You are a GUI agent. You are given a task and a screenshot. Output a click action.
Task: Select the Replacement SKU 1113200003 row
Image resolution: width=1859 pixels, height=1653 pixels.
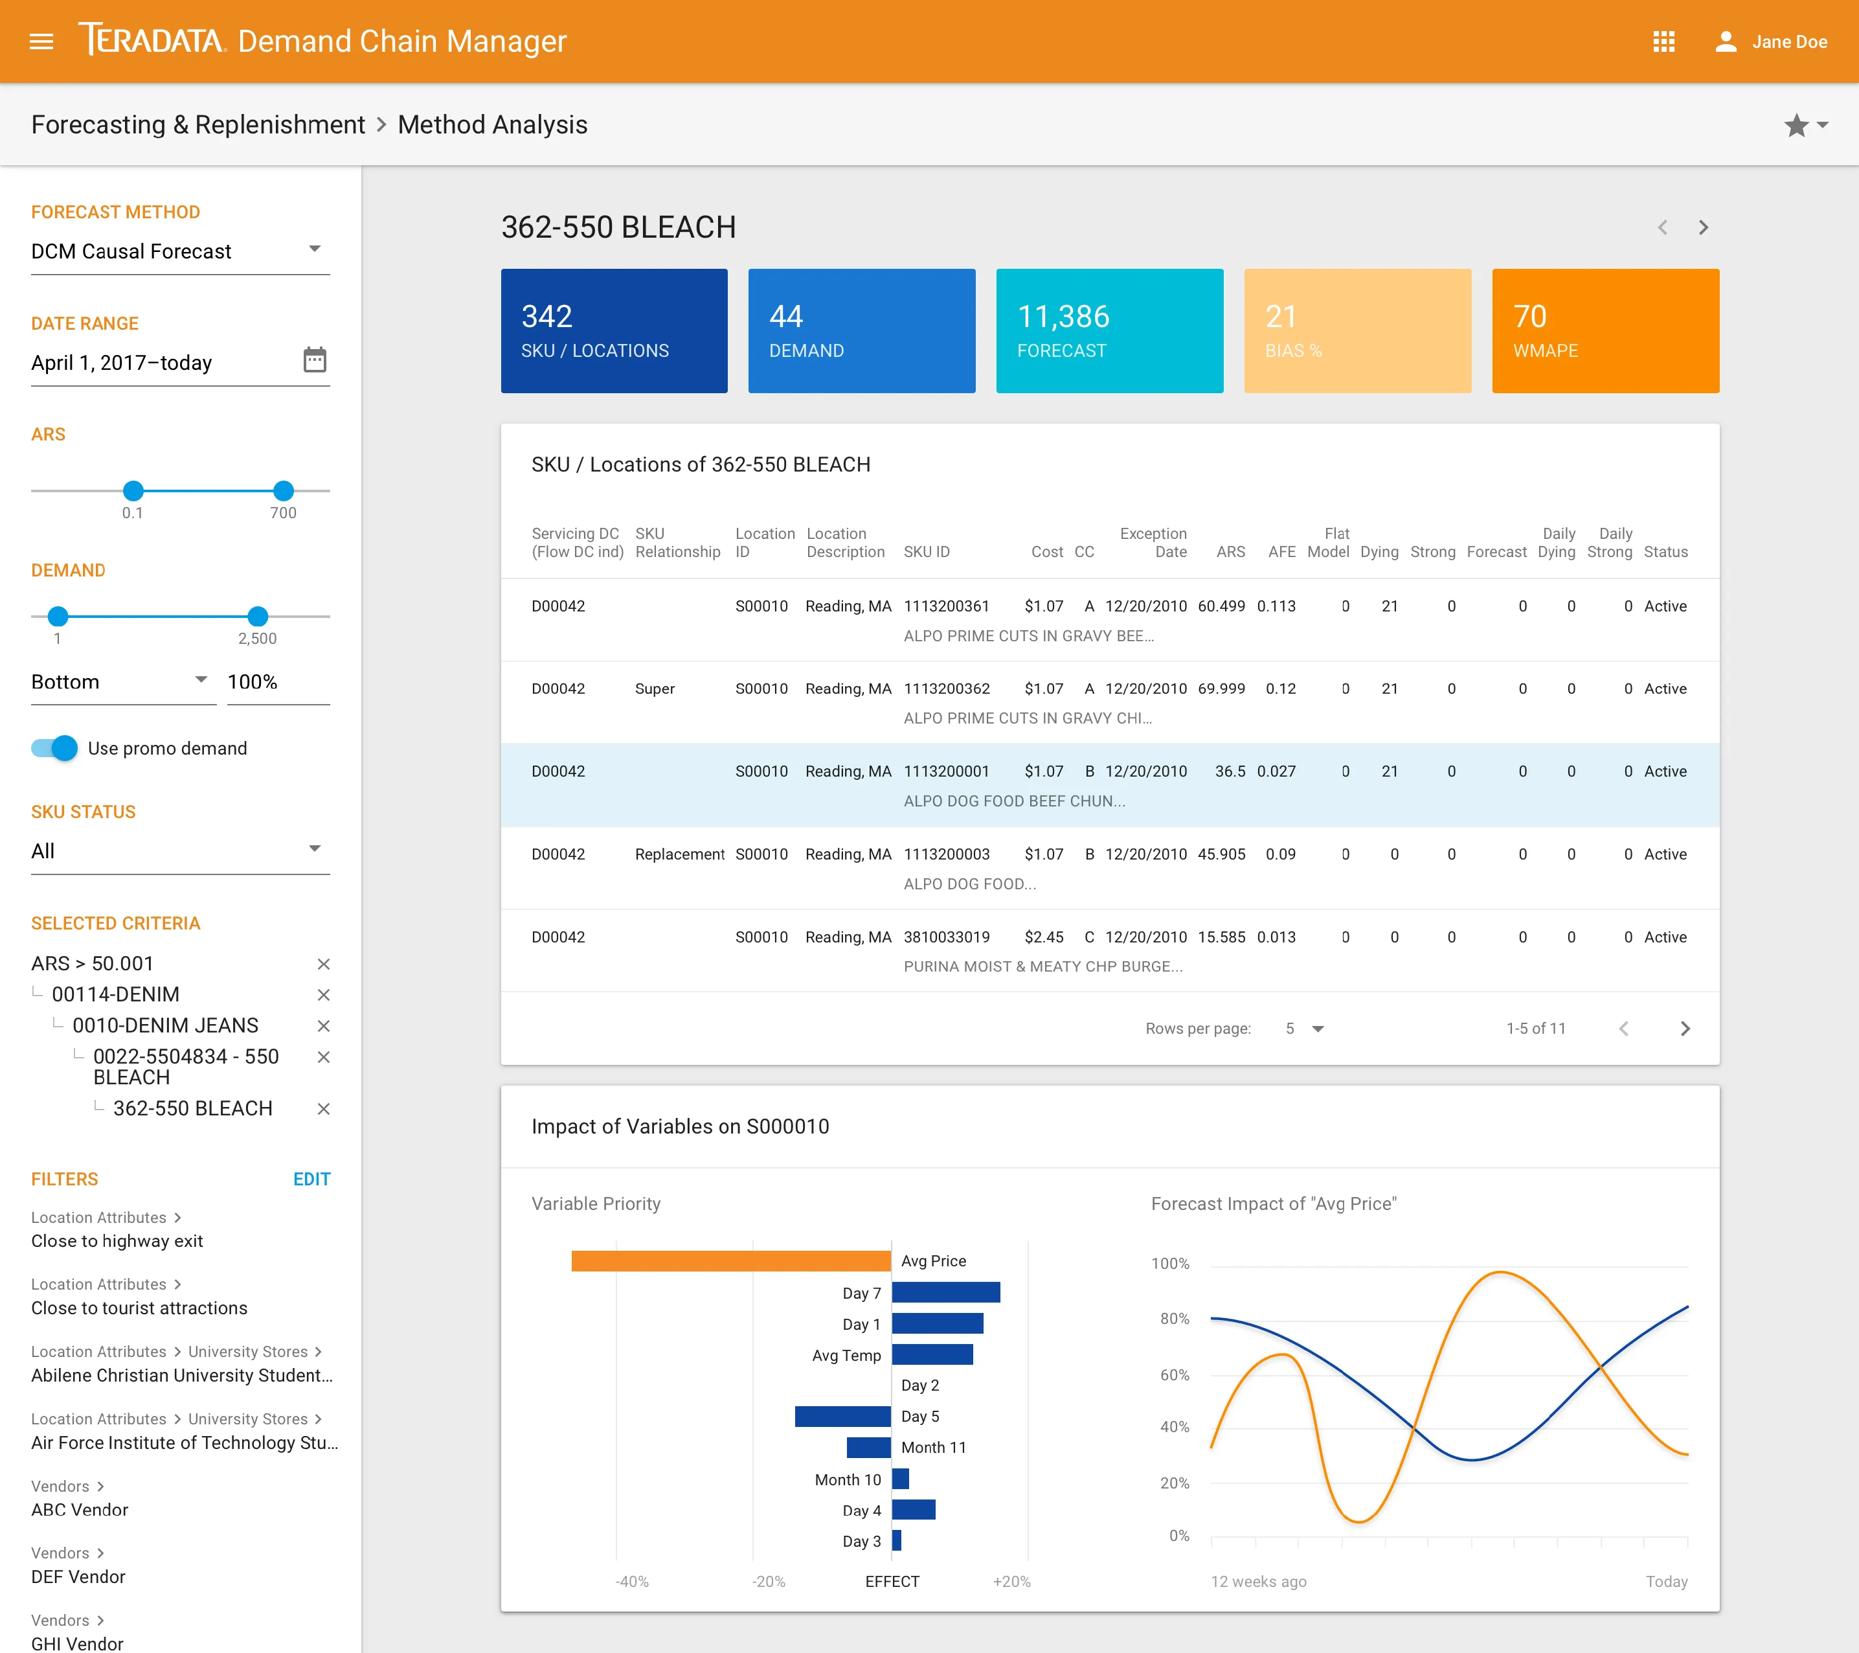tap(1110, 869)
